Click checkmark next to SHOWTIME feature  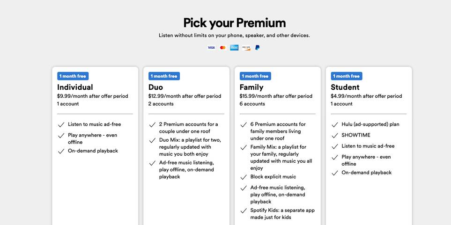(334, 136)
